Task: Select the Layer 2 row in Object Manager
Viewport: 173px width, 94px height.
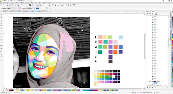Action: [158, 82]
